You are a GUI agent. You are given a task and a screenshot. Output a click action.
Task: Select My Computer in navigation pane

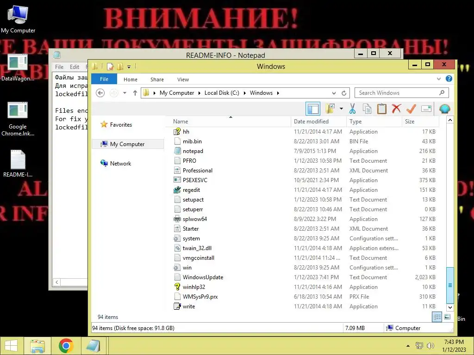[128, 144]
